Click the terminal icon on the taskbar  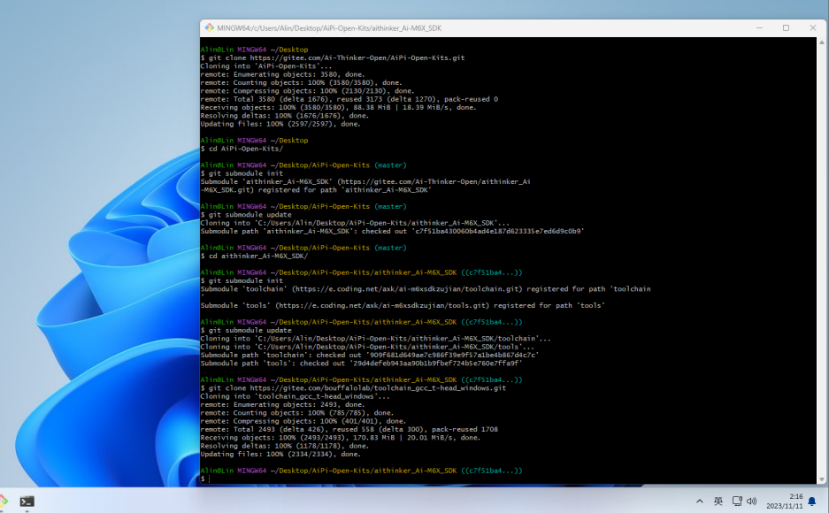click(x=27, y=501)
